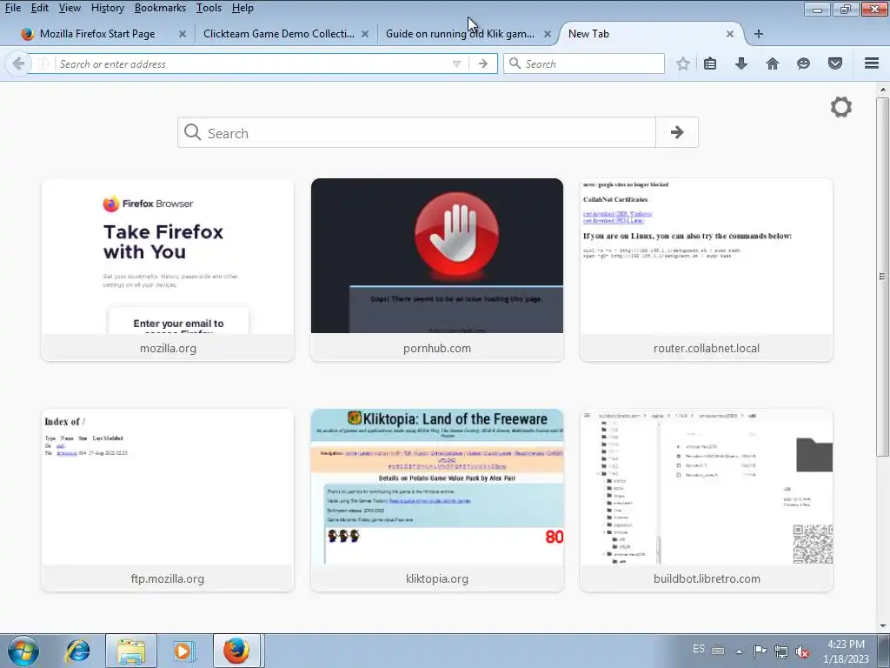Switch to Guide on running old Klik tab

point(460,34)
